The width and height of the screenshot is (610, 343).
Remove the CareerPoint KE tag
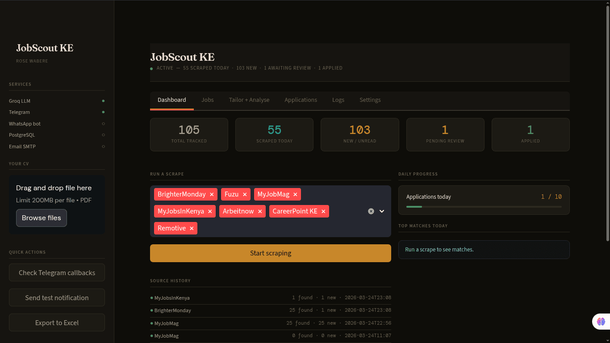point(323,211)
